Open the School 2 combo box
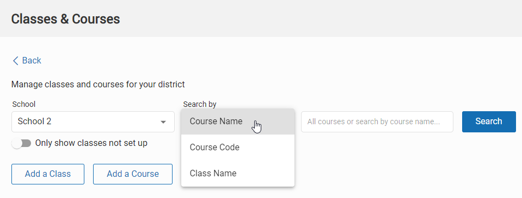 tap(93, 122)
